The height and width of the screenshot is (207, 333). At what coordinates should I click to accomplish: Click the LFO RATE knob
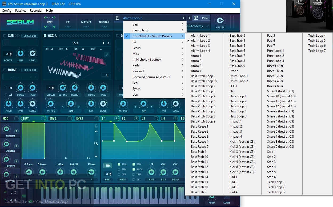click(151, 172)
